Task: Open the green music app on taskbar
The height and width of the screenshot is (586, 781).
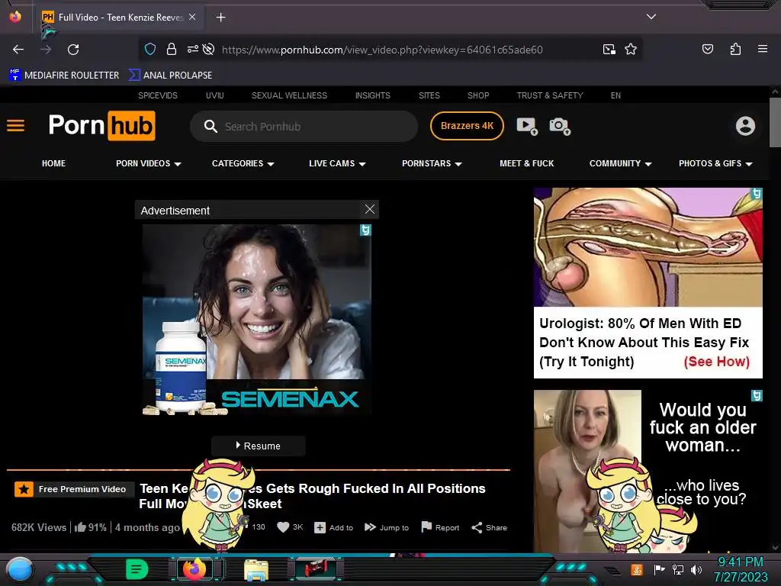Action: 137,569
